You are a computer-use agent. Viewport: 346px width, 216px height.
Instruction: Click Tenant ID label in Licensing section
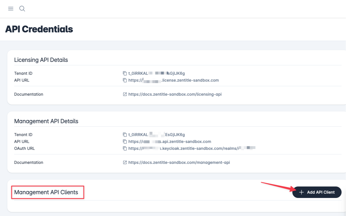coord(23,73)
